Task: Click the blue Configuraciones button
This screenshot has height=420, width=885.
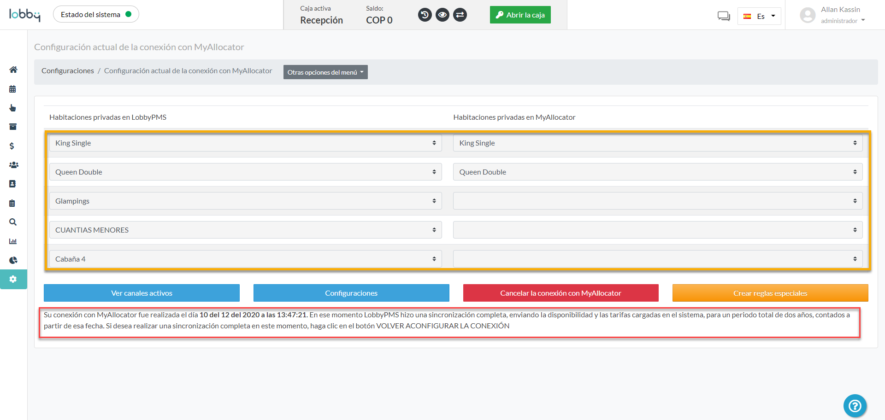Action: 351,293
